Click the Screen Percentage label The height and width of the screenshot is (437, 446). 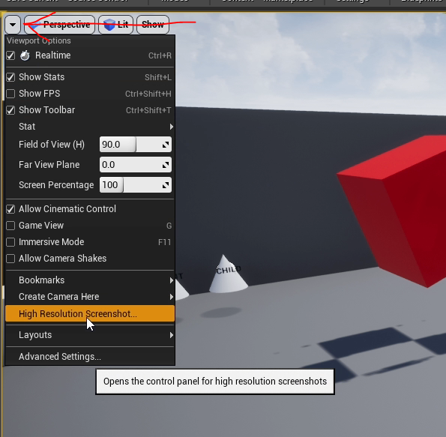coord(56,185)
